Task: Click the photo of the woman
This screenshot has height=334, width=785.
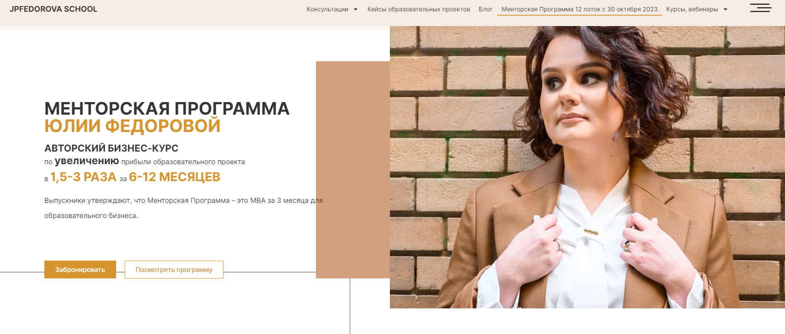Action: (587, 167)
